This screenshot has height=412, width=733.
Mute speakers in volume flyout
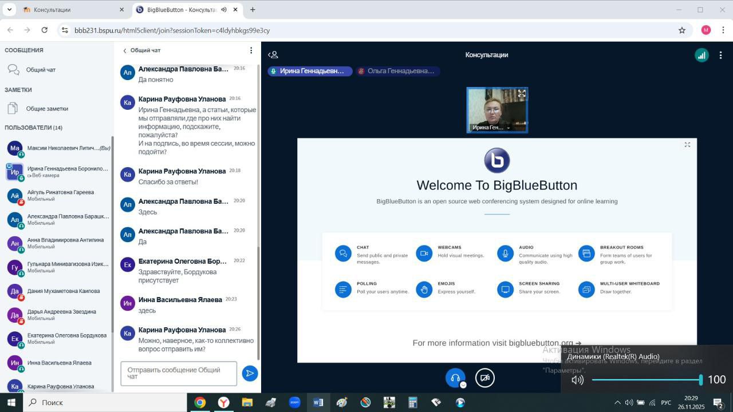[577, 380]
